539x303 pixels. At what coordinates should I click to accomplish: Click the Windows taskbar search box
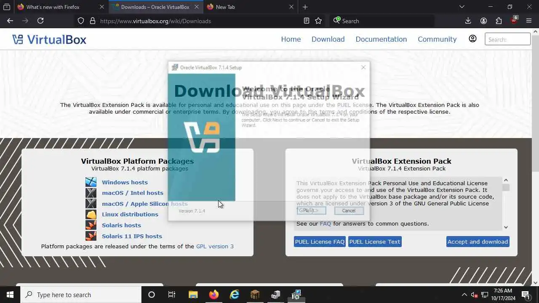(x=81, y=295)
